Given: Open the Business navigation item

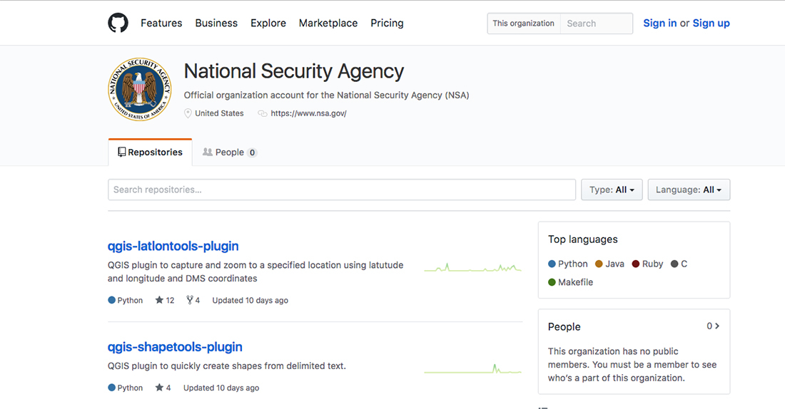Looking at the screenshot, I should (x=216, y=23).
